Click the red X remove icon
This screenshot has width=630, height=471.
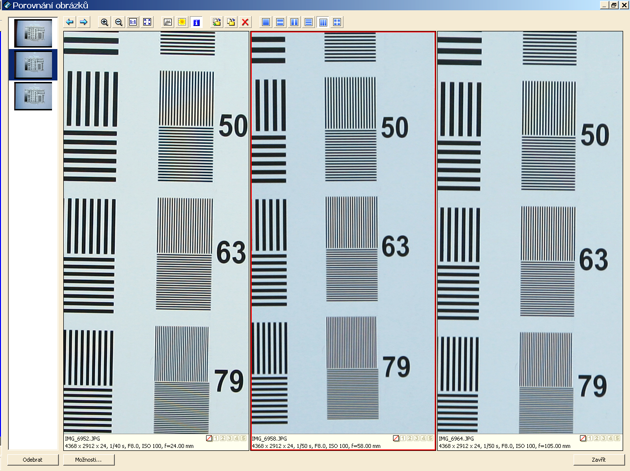[x=245, y=22]
